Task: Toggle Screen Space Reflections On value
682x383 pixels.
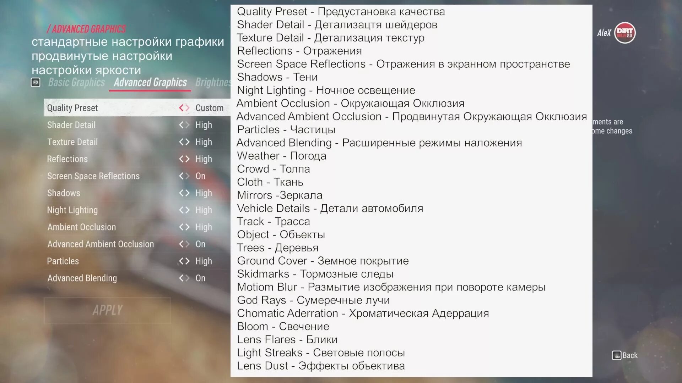Action: point(200,176)
